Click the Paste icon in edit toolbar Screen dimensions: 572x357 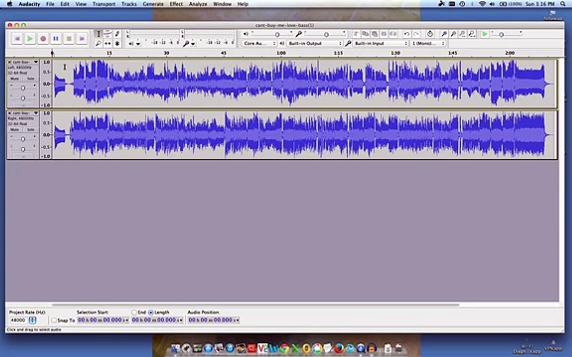[x=374, y=34]
